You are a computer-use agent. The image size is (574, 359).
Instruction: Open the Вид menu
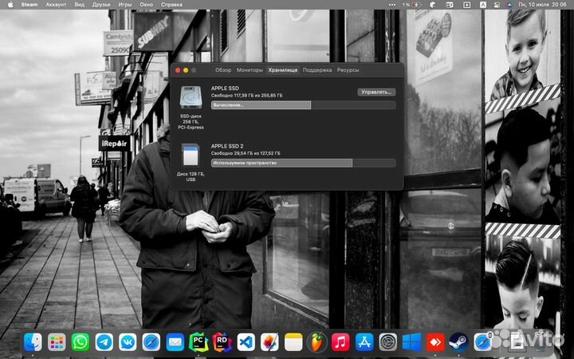point(79,5)
